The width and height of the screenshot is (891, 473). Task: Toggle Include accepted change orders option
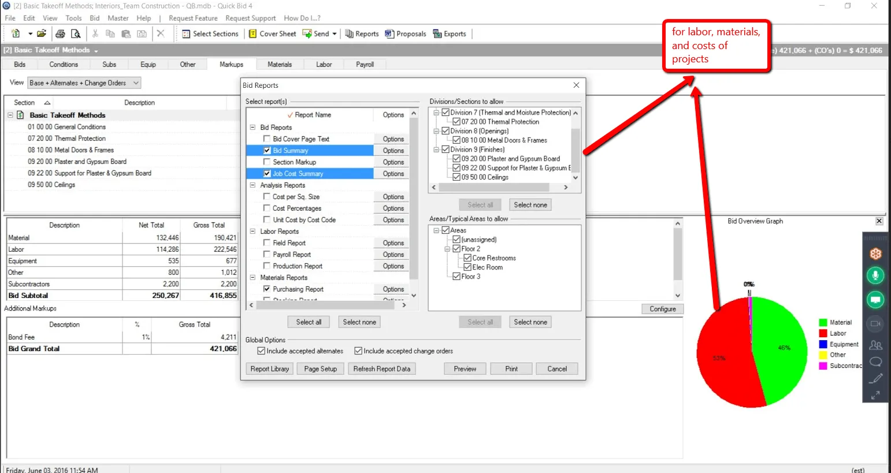[358, 351]
